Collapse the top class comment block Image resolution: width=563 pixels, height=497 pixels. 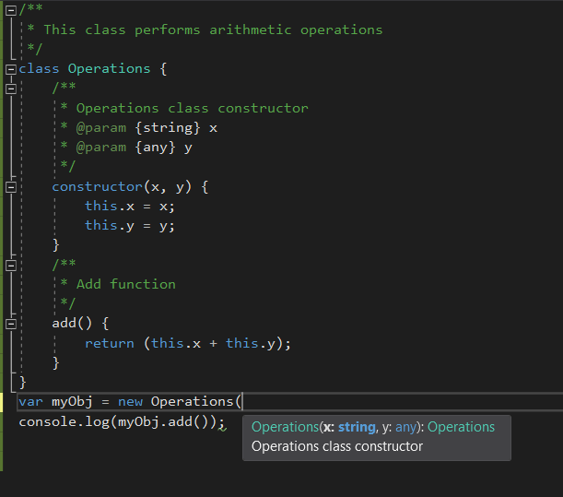(10, 9)
